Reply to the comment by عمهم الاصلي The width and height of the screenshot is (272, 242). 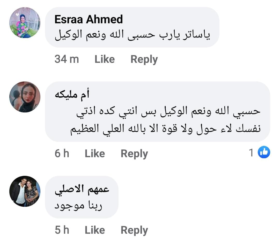(x=134, y=230)
